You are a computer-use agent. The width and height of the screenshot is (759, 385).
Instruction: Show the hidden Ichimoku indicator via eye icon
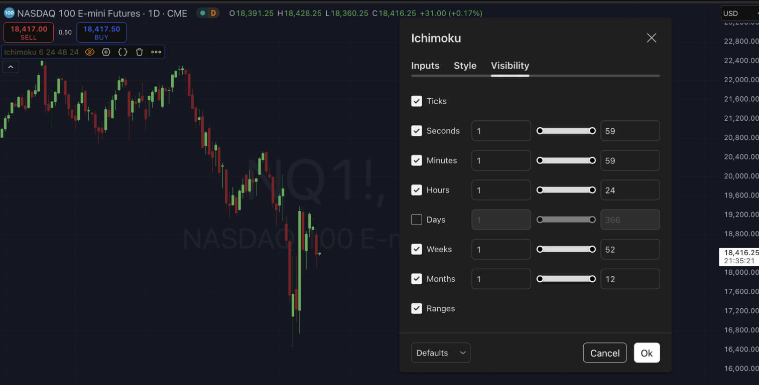point(90,52)
